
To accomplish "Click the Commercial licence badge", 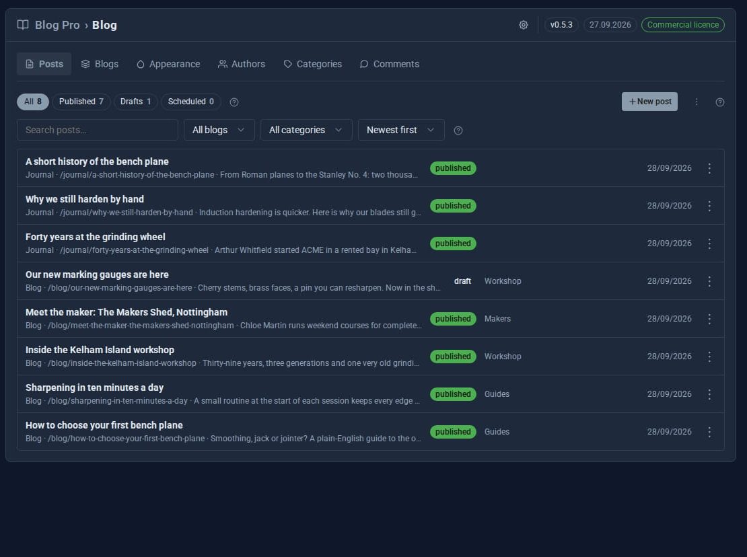I will click(x=682, y=25).
